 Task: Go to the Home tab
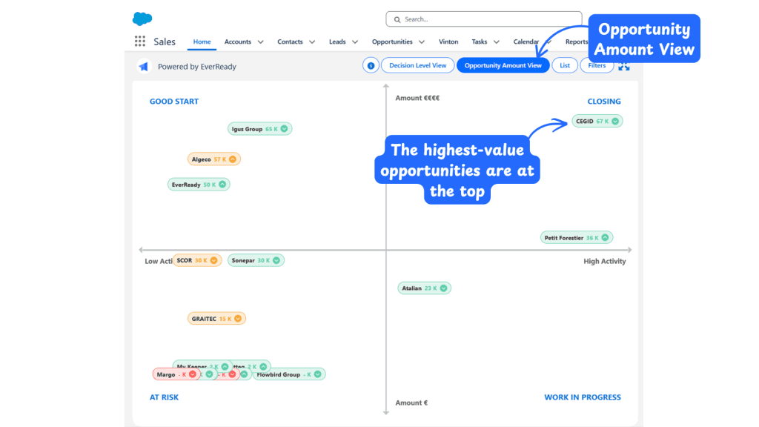point(202,42)
